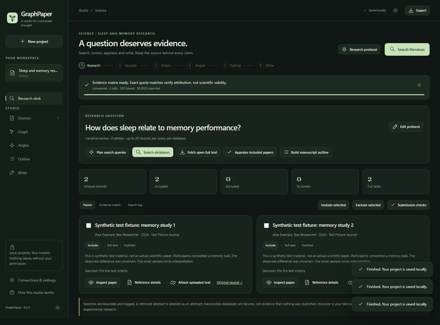Go to step 3 Graph
440x325 pixels.
click(x=162, y=65)
